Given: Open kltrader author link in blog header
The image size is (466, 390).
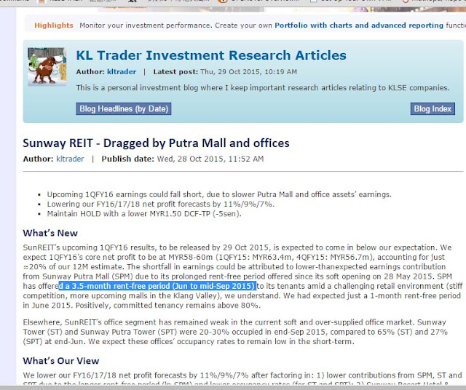Looking at the screenshot, I should tap(122, 72).
